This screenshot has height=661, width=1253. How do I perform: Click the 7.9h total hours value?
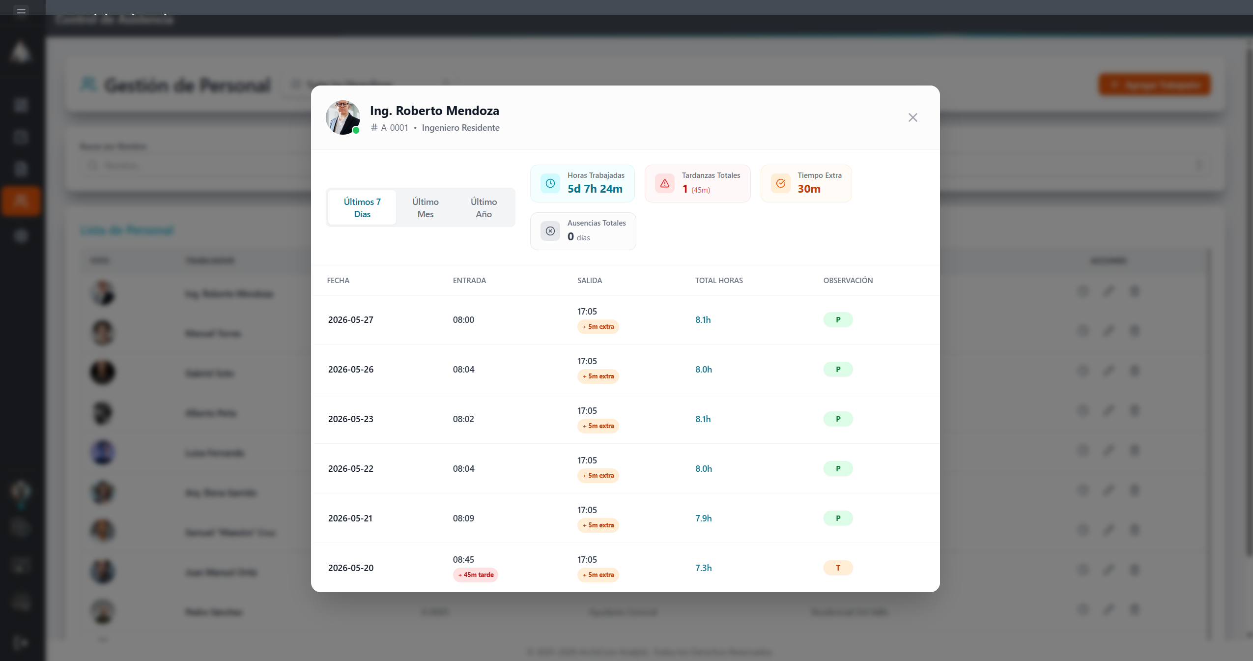point(703,518)
